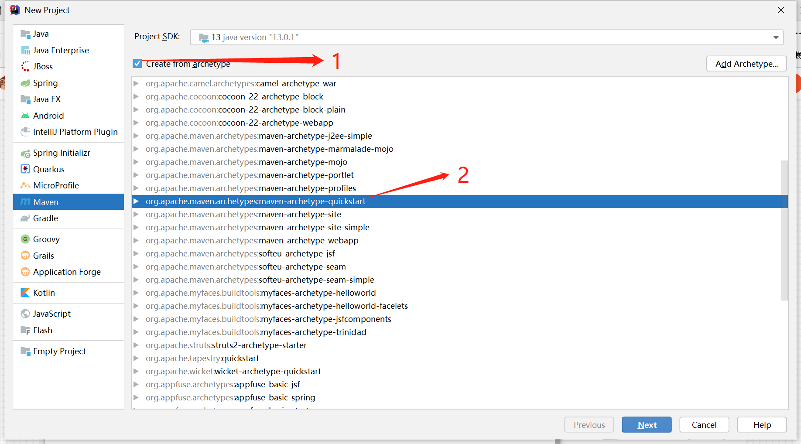The image size is (801, 444).
Task: Click the Groovy icon
Action: tap(25, 239)
